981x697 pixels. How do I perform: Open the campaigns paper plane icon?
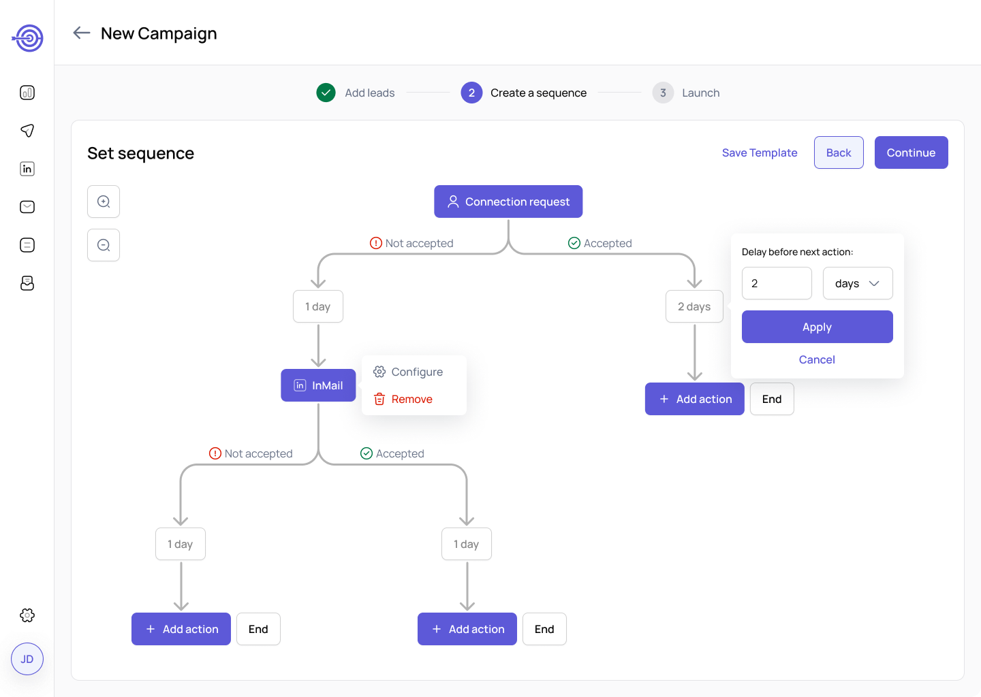tap(27, 131)
